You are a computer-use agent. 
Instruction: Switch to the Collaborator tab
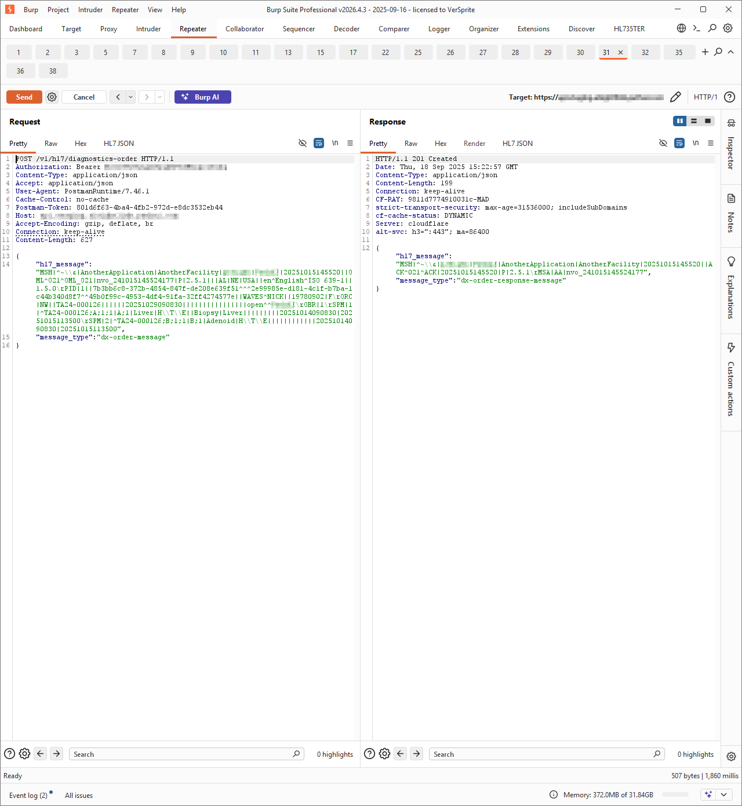(x=245, y=29)
